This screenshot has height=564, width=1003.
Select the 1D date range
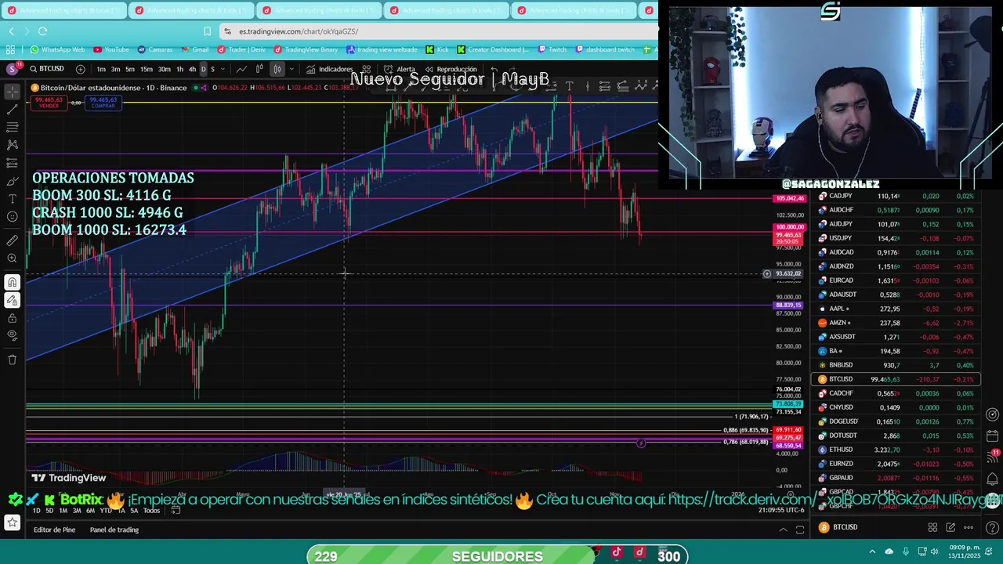tap(36, 511)
